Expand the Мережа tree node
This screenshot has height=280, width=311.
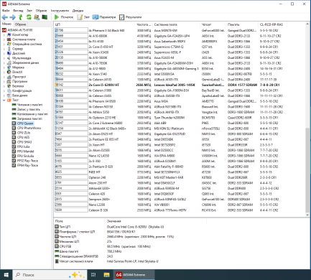coord(4,67)
